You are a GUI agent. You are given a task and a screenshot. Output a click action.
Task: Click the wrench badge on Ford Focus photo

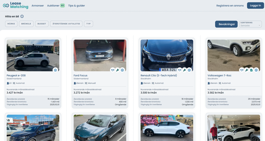pos(117,70)
